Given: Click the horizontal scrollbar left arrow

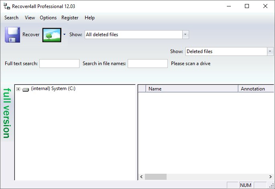Looking at the screenshot, I should point(141,177).
